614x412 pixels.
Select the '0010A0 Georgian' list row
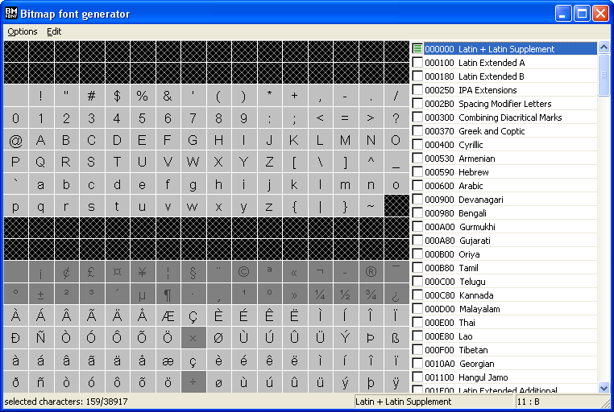click(x=504, y=364)
